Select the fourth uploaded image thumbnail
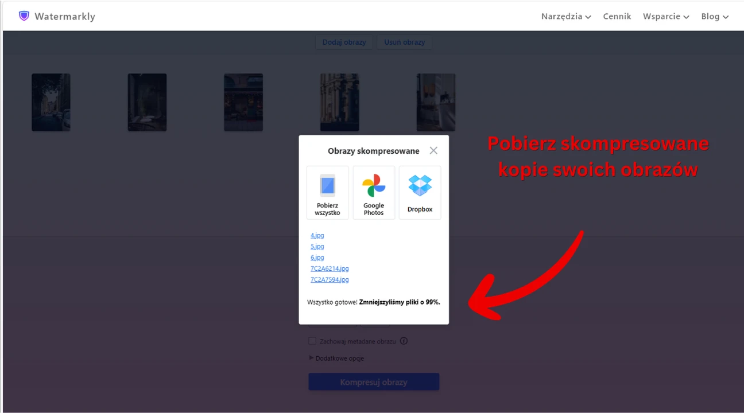Image resolution: width=744 pixels, height=413 pixels. (x=339, y=102)
